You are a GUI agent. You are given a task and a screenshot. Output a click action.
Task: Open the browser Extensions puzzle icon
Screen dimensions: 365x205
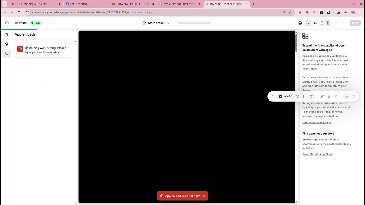coord(328,12)
